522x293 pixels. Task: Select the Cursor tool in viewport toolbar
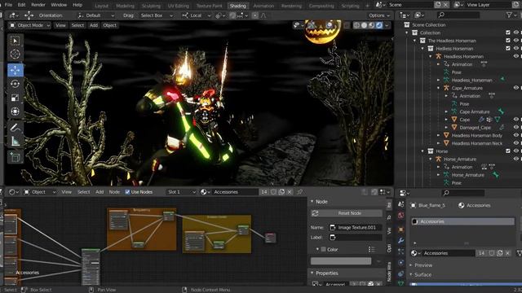pyautogui.click(x=15, y=55)
